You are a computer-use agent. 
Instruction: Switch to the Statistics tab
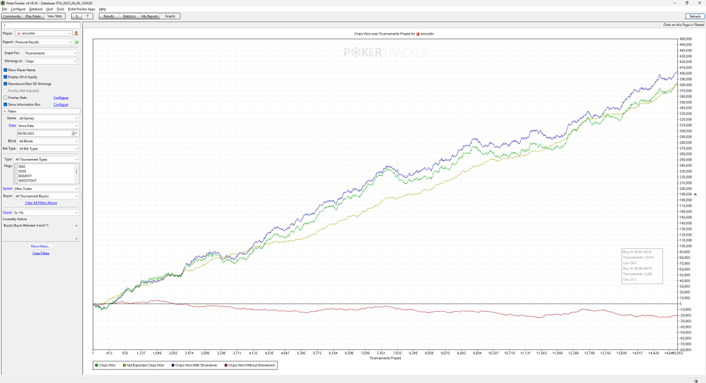coord(129,16)
